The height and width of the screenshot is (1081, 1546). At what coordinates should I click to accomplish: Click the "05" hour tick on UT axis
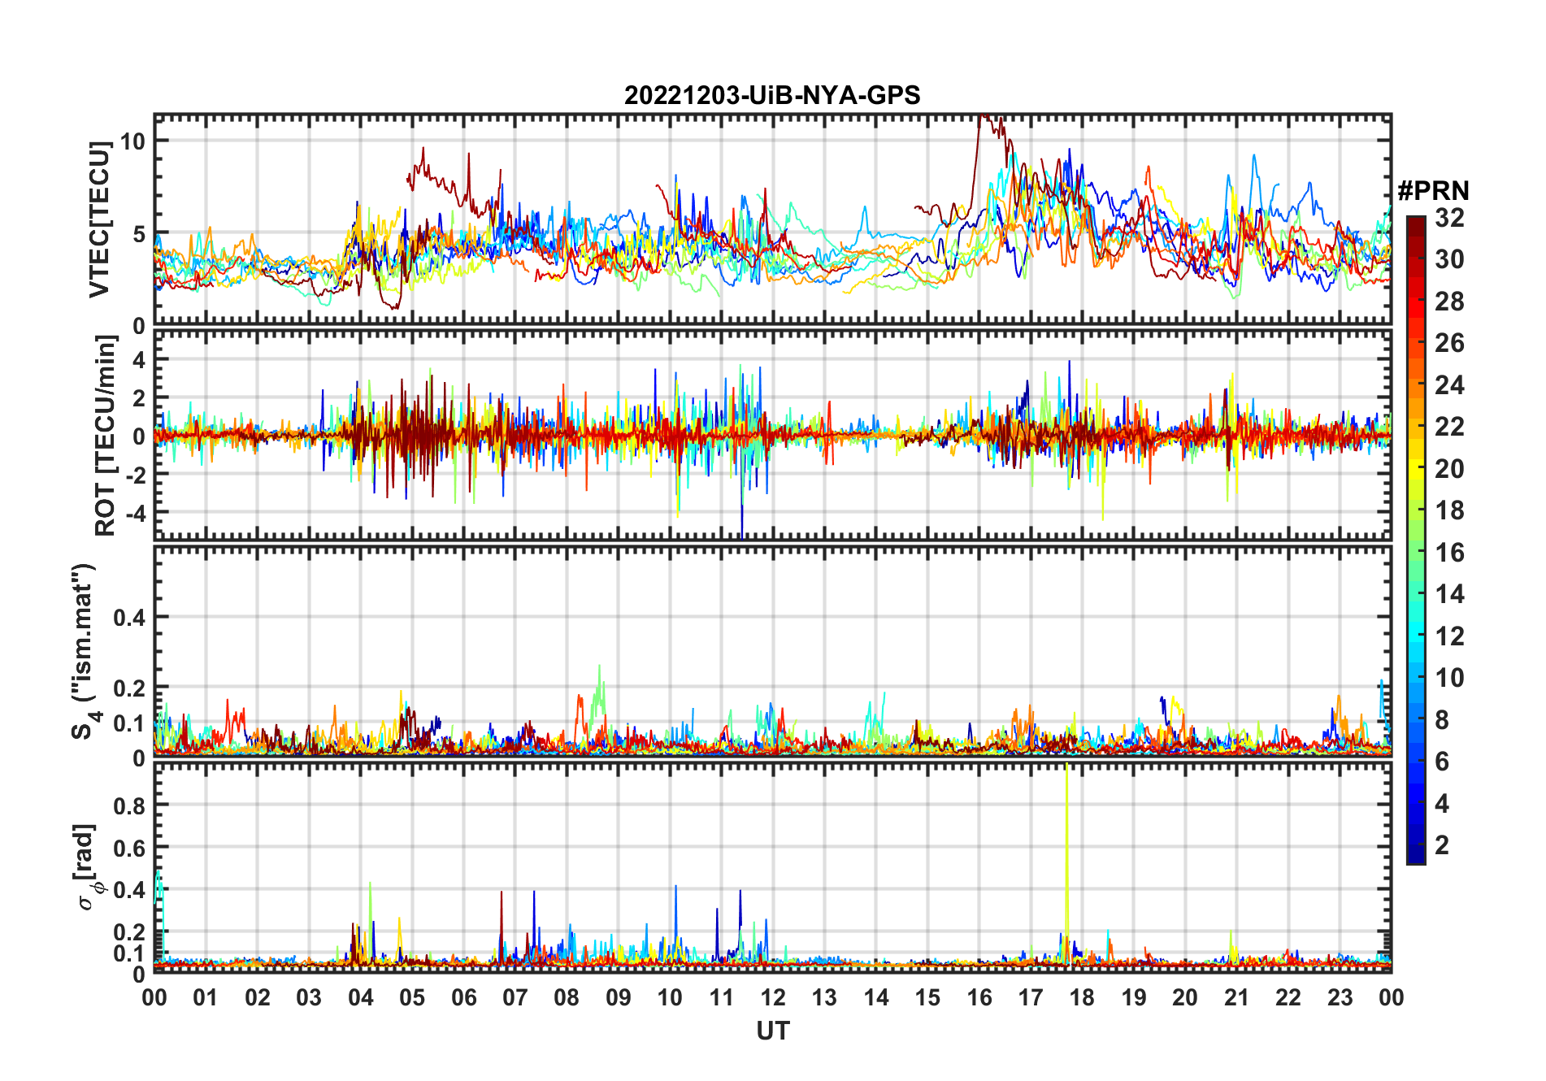click(x=412, y=998)
